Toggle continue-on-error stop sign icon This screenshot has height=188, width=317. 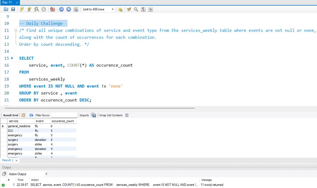tap(52, 9)
